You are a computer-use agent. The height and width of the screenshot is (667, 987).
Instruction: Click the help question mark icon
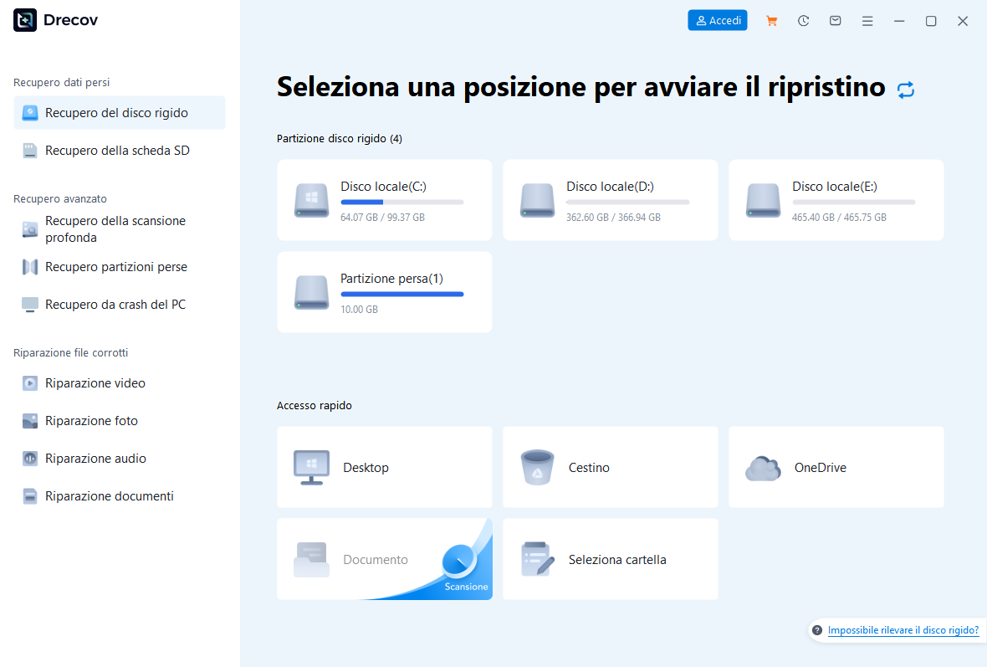817,630
